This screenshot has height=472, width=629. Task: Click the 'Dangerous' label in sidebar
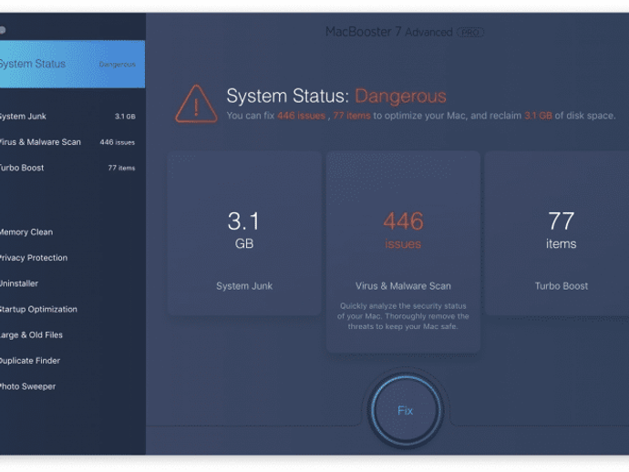point(117,64)
